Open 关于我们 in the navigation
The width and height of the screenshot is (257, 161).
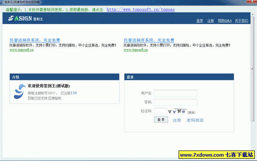pos(241,21)
